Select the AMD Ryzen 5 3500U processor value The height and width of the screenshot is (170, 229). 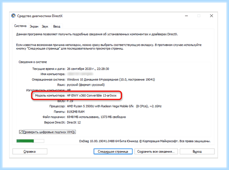click(x=114, y=106)
